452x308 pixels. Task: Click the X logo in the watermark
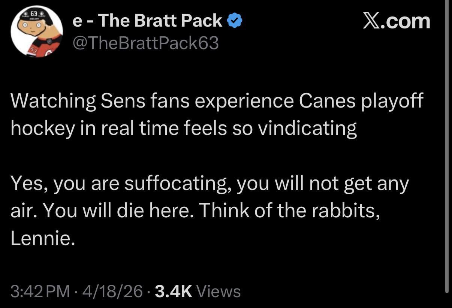(371, 21)
